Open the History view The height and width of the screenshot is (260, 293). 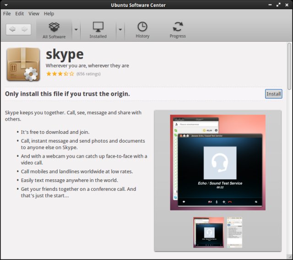[x=142, y=30]
